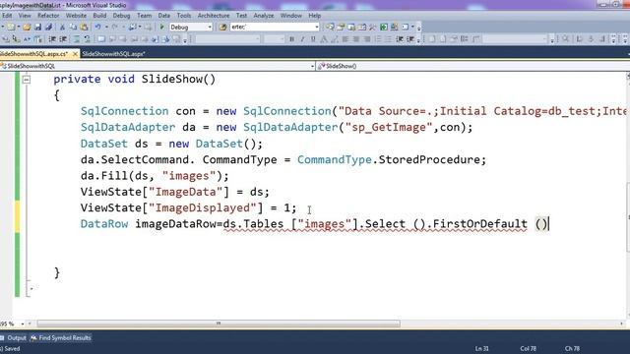Close the SlideShowwithSQL.aspx.cs tab
Viewport: 630px width, 354px height.
click(x=75, y=54)
